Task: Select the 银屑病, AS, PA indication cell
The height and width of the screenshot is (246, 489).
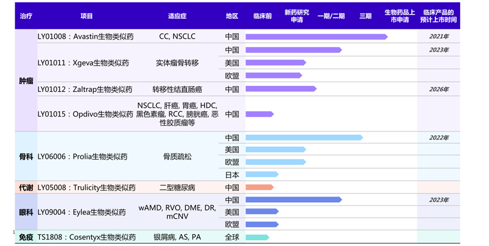Action: pos(177,238)
